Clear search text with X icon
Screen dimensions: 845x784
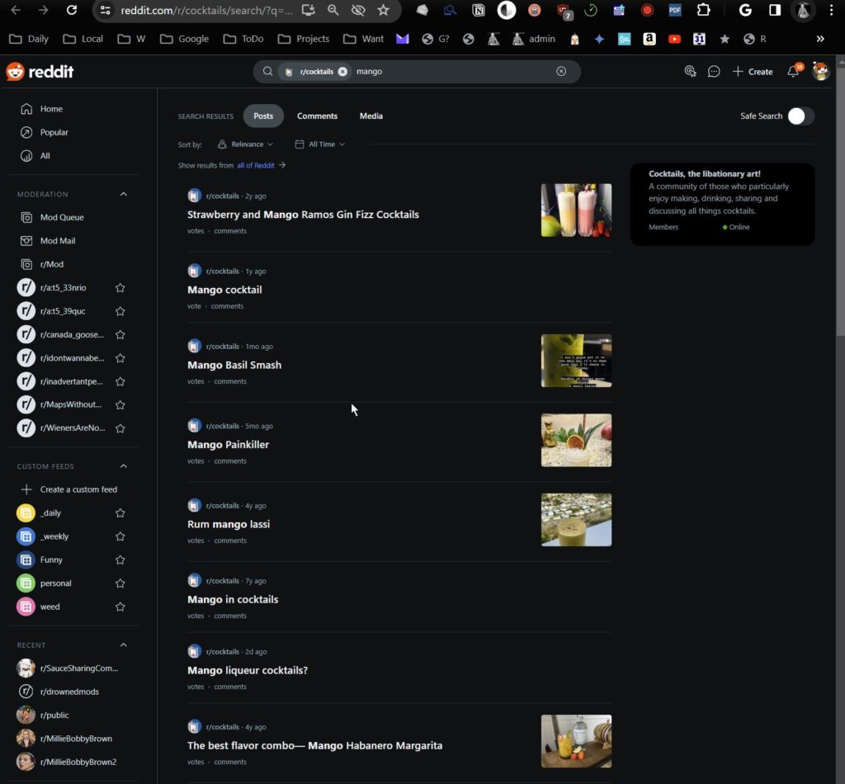tap(561, 72)
